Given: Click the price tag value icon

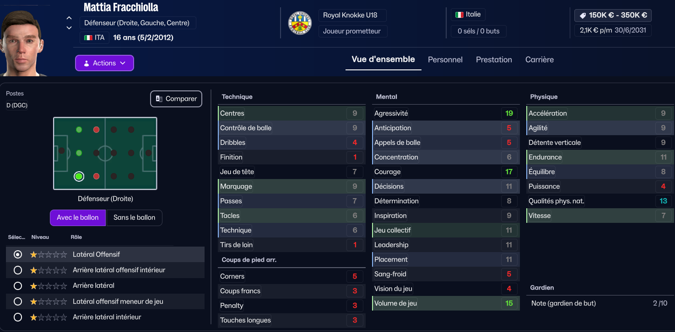Looking at the screenshot, I should [x=583, y=16].
